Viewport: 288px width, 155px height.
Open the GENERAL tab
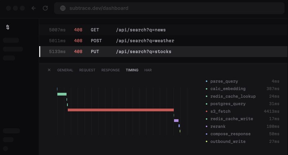point(65,70)
